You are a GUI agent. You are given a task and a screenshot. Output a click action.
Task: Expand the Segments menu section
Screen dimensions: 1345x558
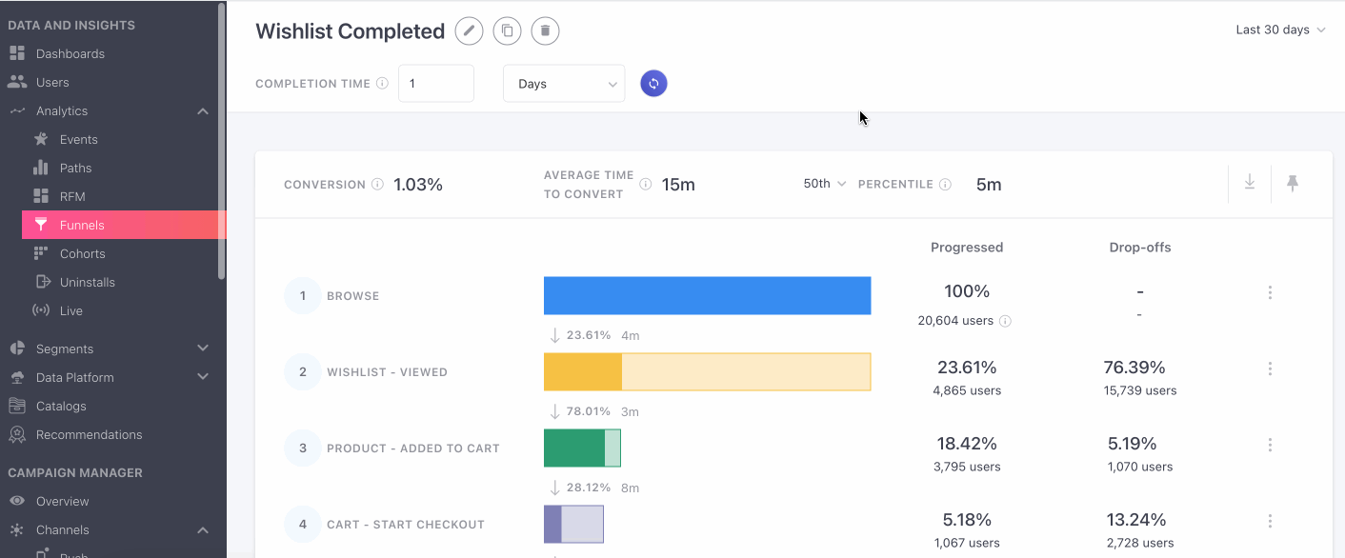coord(203,349)
